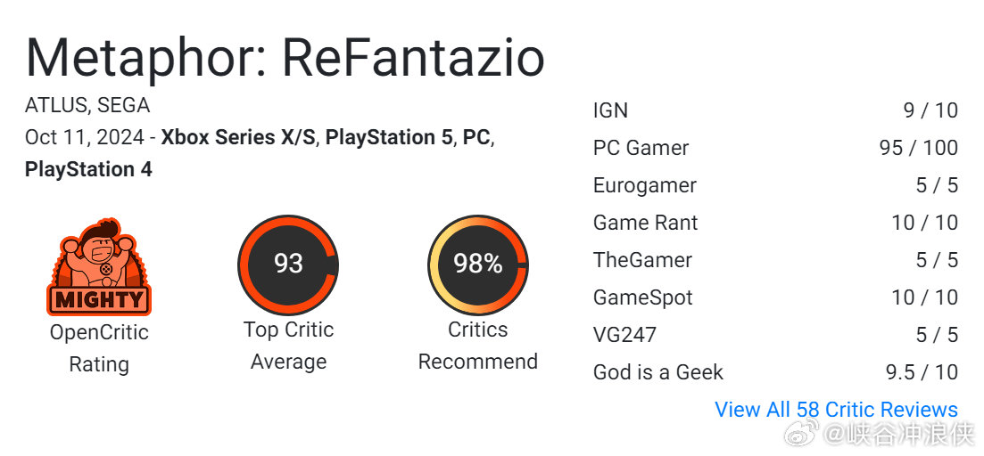The image size is (984, 456).
Task: Open the PC Gamer review entry
Action: click(x=775, y=148)
